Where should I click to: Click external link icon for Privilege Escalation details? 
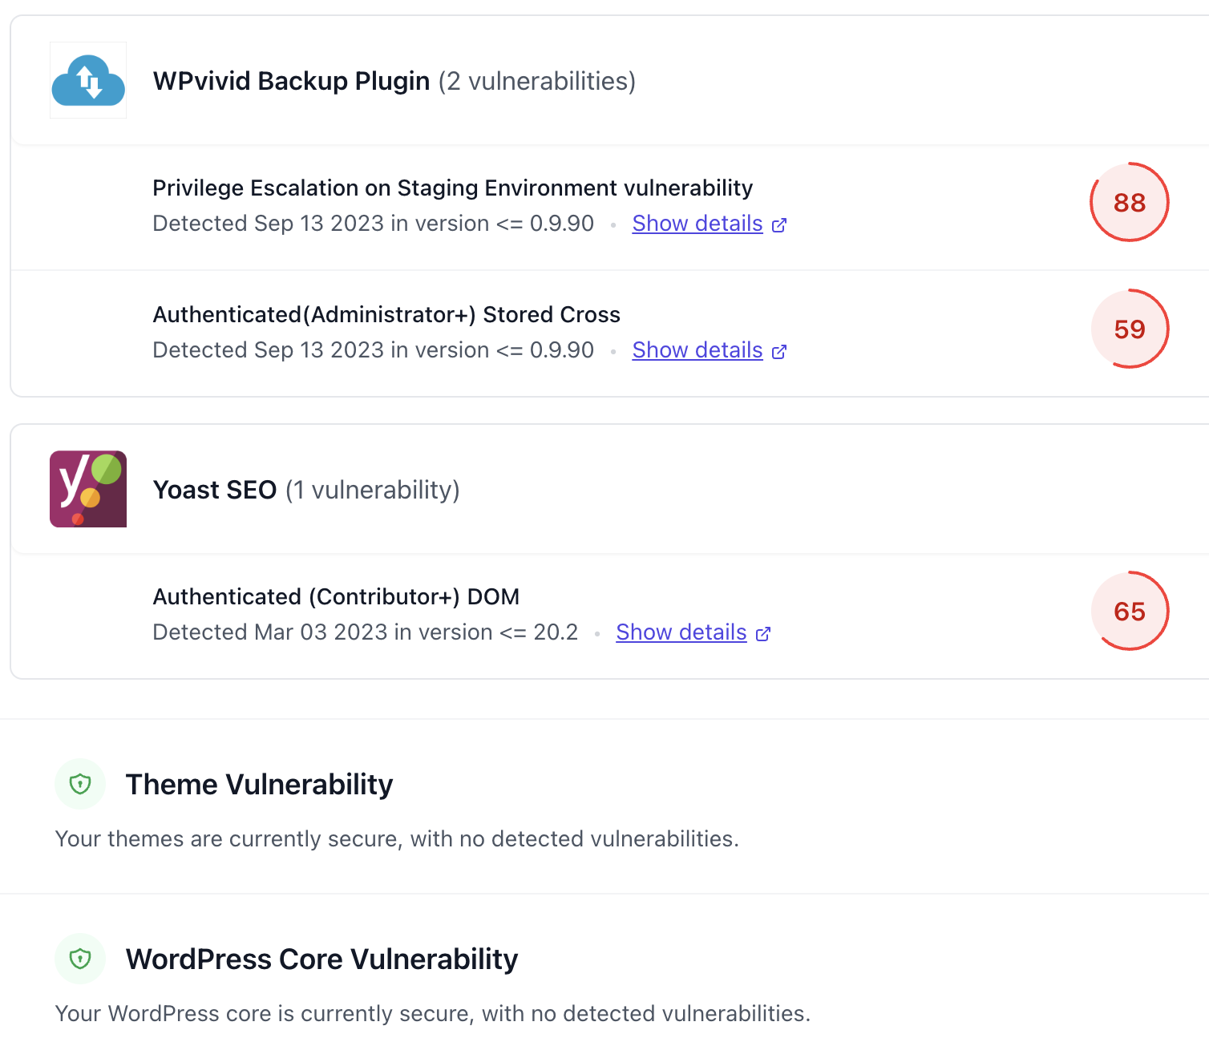click(779, 224)
